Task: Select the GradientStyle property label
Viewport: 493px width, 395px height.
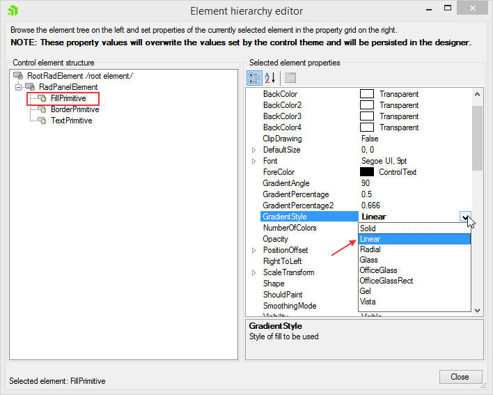Action: [309, 217]
